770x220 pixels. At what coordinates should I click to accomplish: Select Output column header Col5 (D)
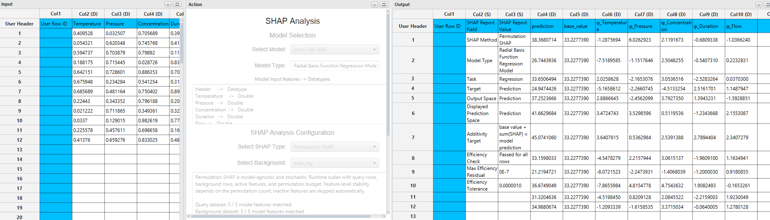coord(579,14)
